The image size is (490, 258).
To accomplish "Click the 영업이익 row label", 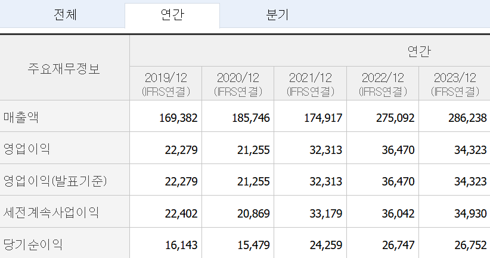I will point(27,149).
